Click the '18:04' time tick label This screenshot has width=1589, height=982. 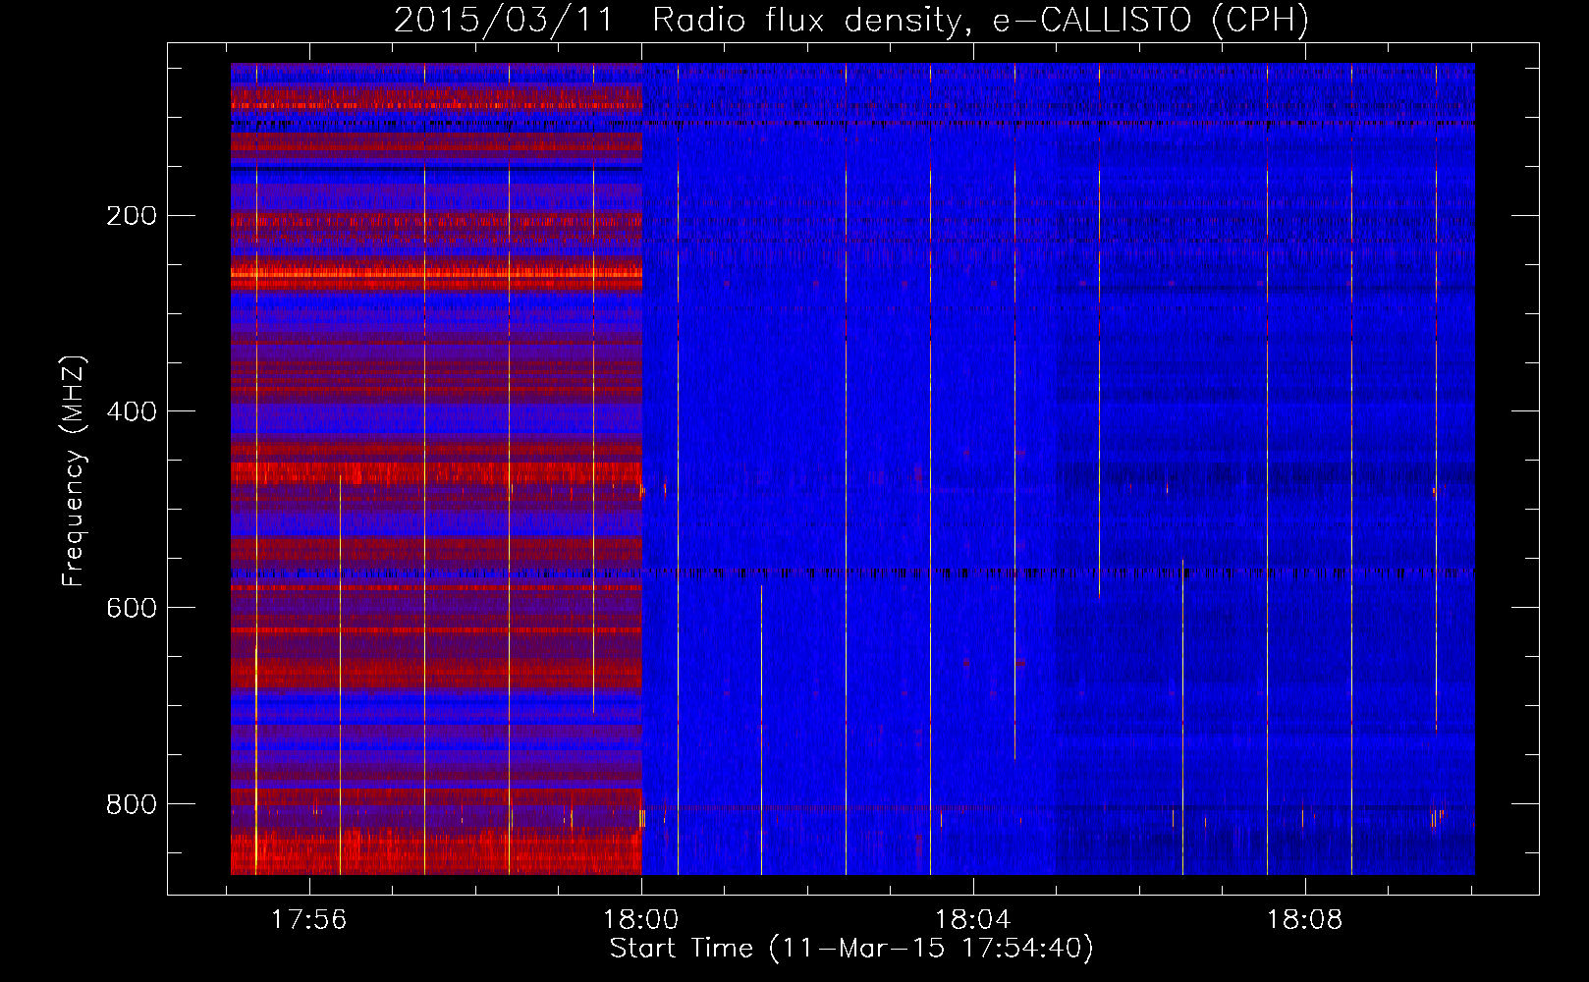click(972, 920)
